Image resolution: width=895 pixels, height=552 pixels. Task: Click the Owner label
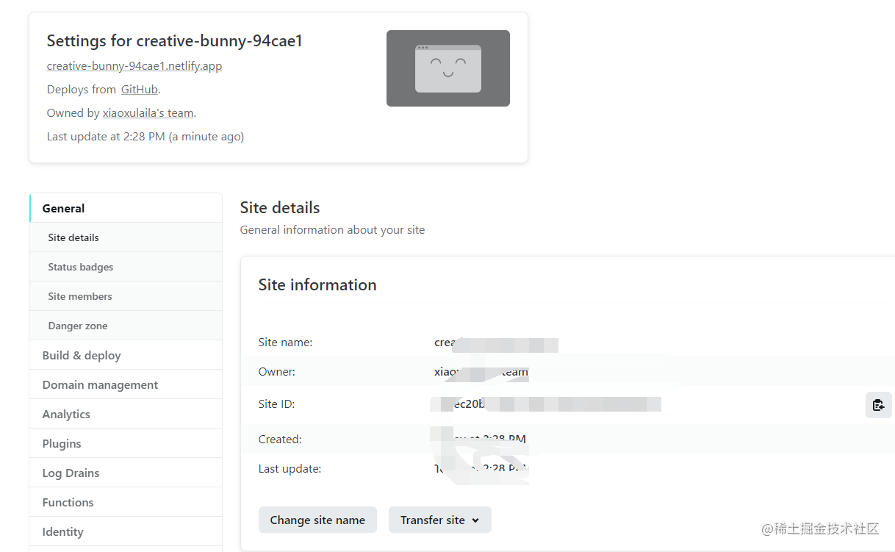click(277, 371)
